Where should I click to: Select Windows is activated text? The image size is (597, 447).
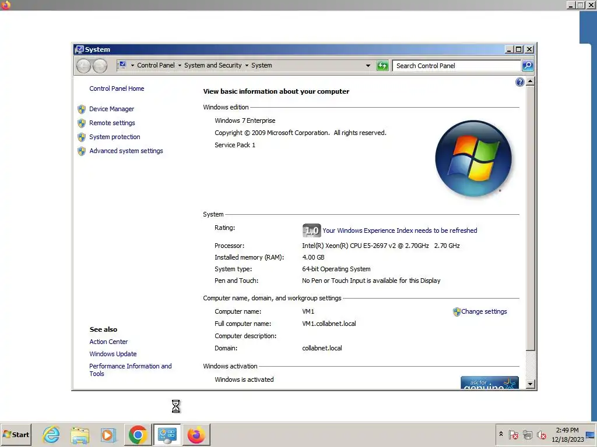pyautogui.click(x=244, y=379)
